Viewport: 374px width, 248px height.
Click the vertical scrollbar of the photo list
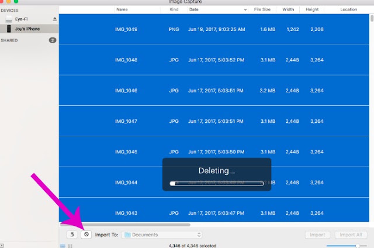pyautogui.click(x=372, y=18)
